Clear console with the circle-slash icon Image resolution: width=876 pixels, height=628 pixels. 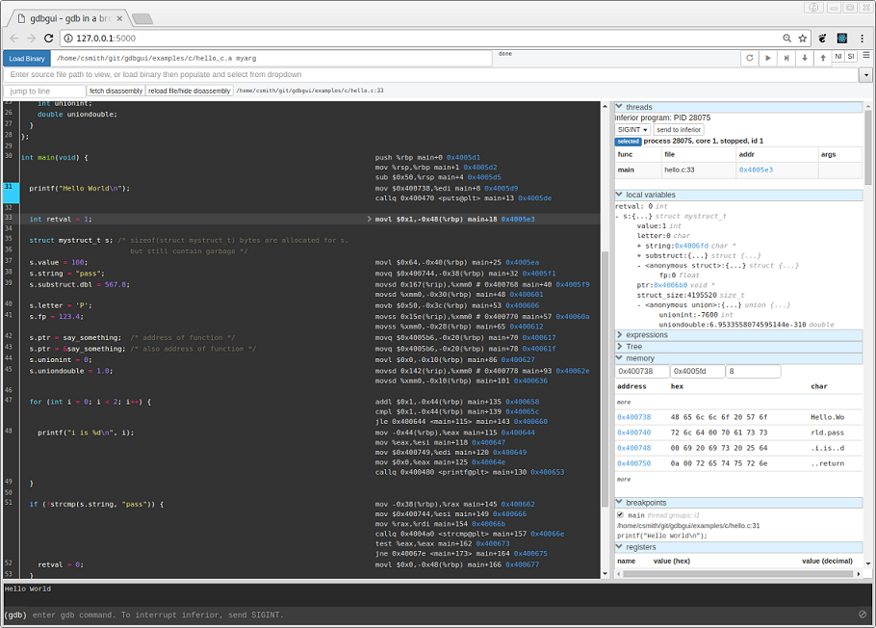pyautogui.click(x=863, y=614)
